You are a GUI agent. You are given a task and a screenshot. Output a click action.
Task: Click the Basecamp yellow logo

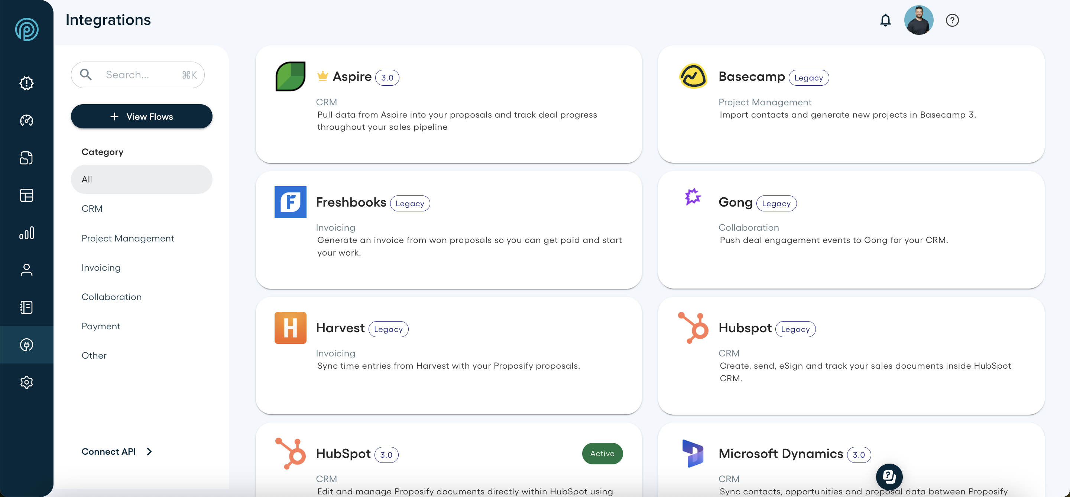(693, 76)
